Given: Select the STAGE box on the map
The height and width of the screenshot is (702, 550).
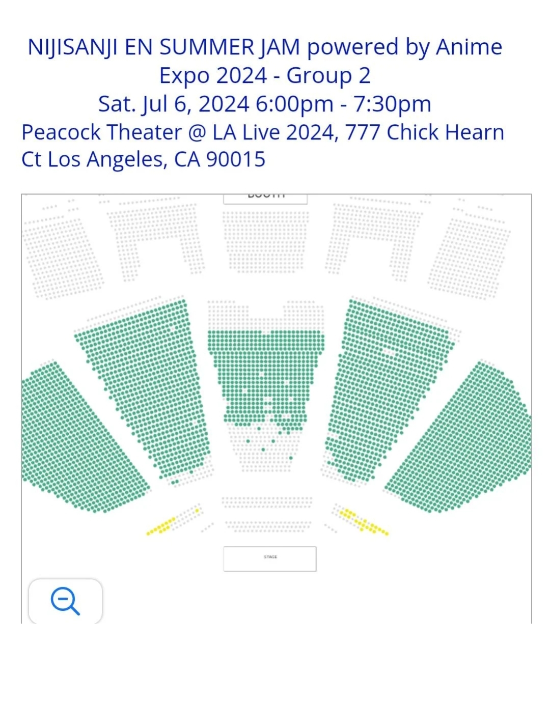Looking at the screenshot, I should point(270,558).
